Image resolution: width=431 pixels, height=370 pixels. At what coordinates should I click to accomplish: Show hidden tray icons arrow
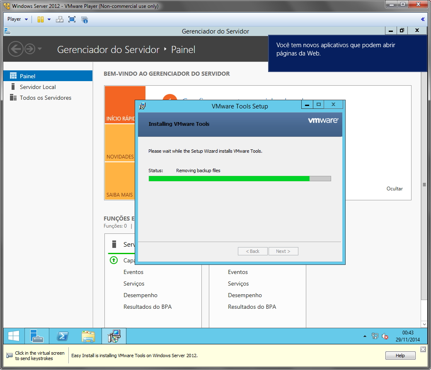365,336
